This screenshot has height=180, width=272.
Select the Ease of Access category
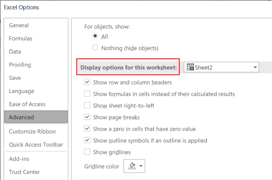[x=27, y=104]
